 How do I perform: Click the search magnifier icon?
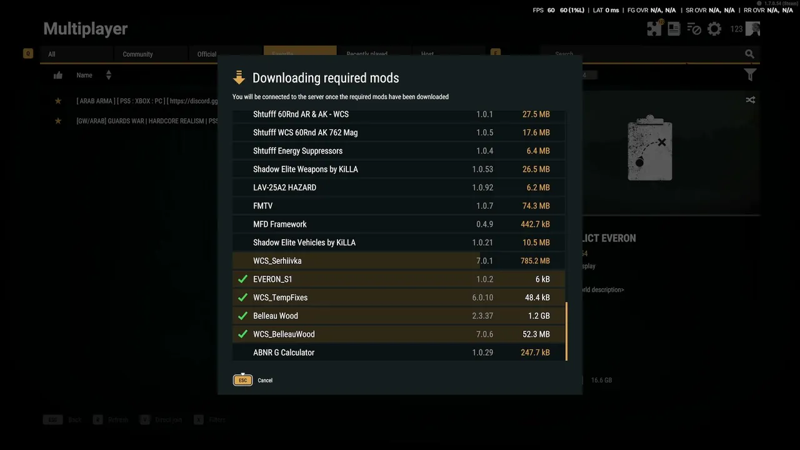(x=749, y=54)
